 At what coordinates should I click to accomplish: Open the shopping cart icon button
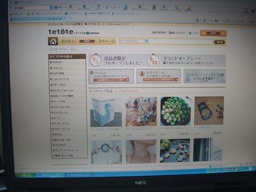[214, 33]
